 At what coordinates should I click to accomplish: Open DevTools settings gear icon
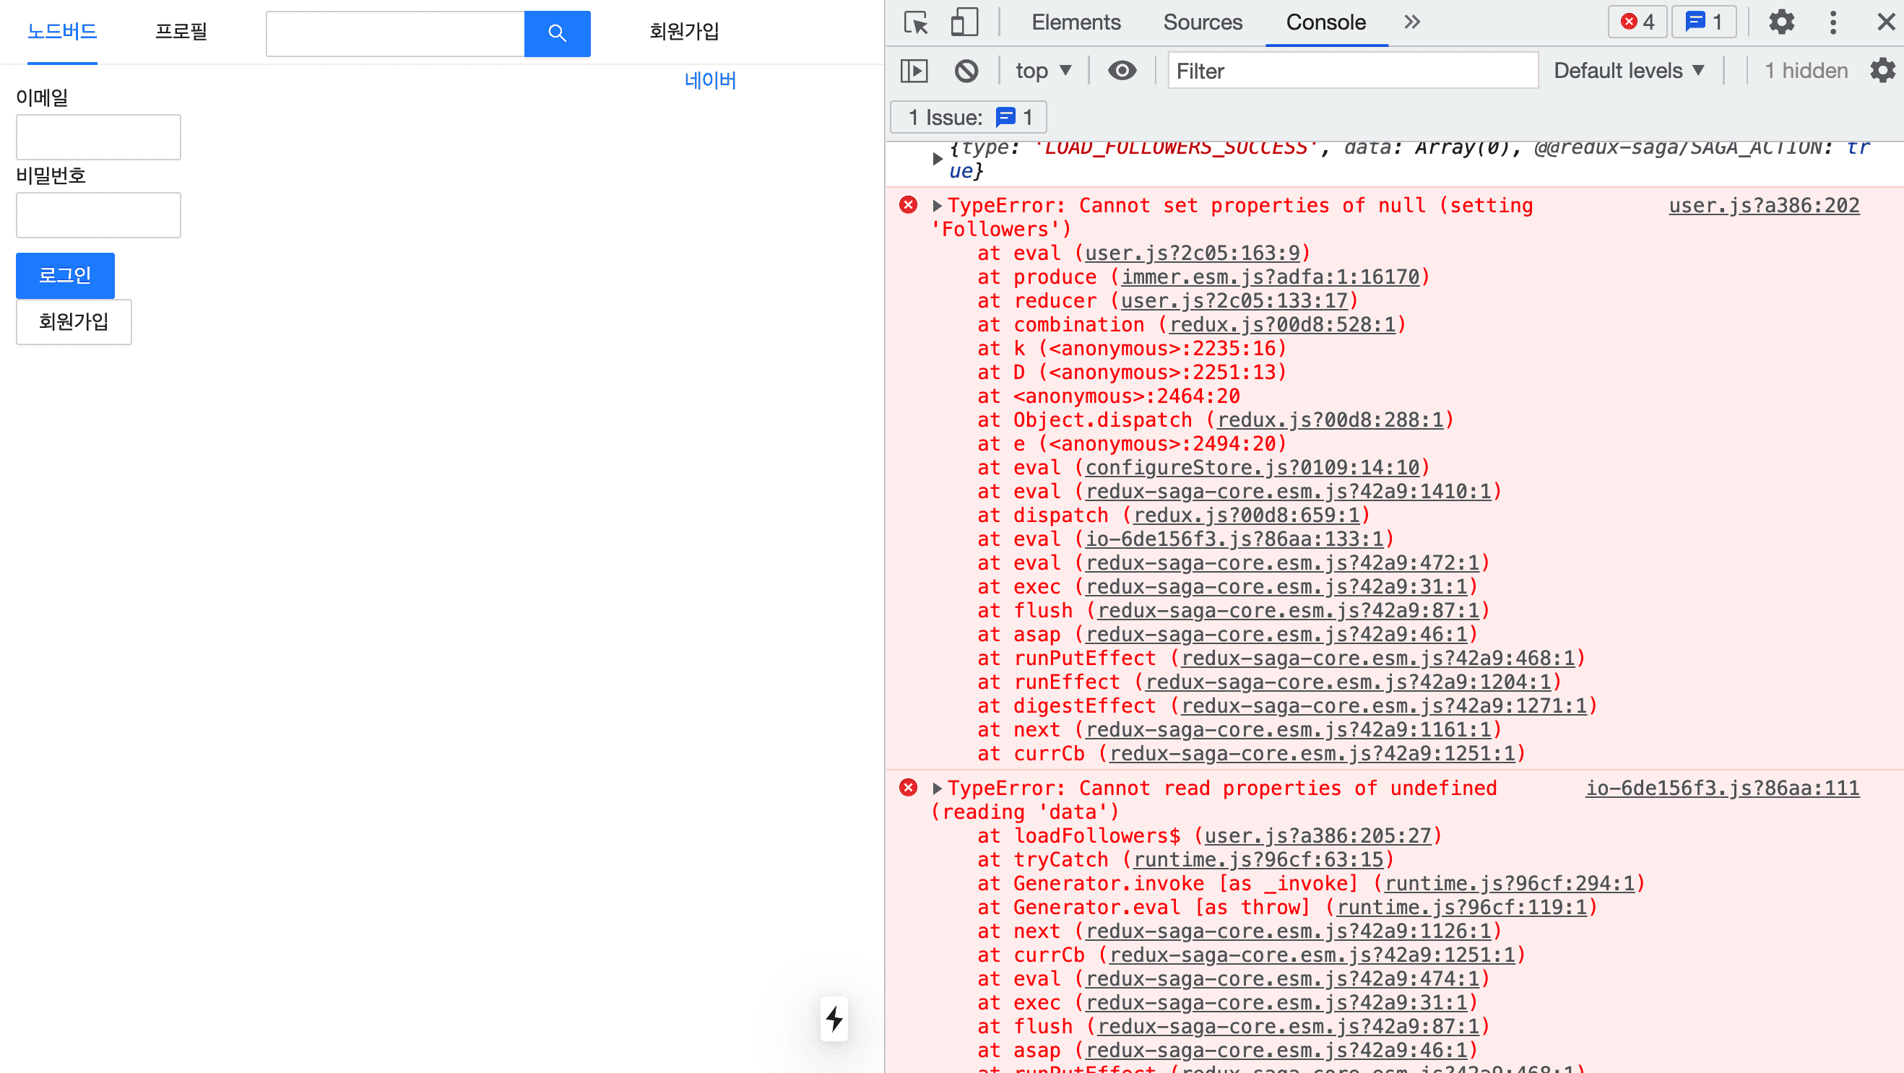(1781, 22)
